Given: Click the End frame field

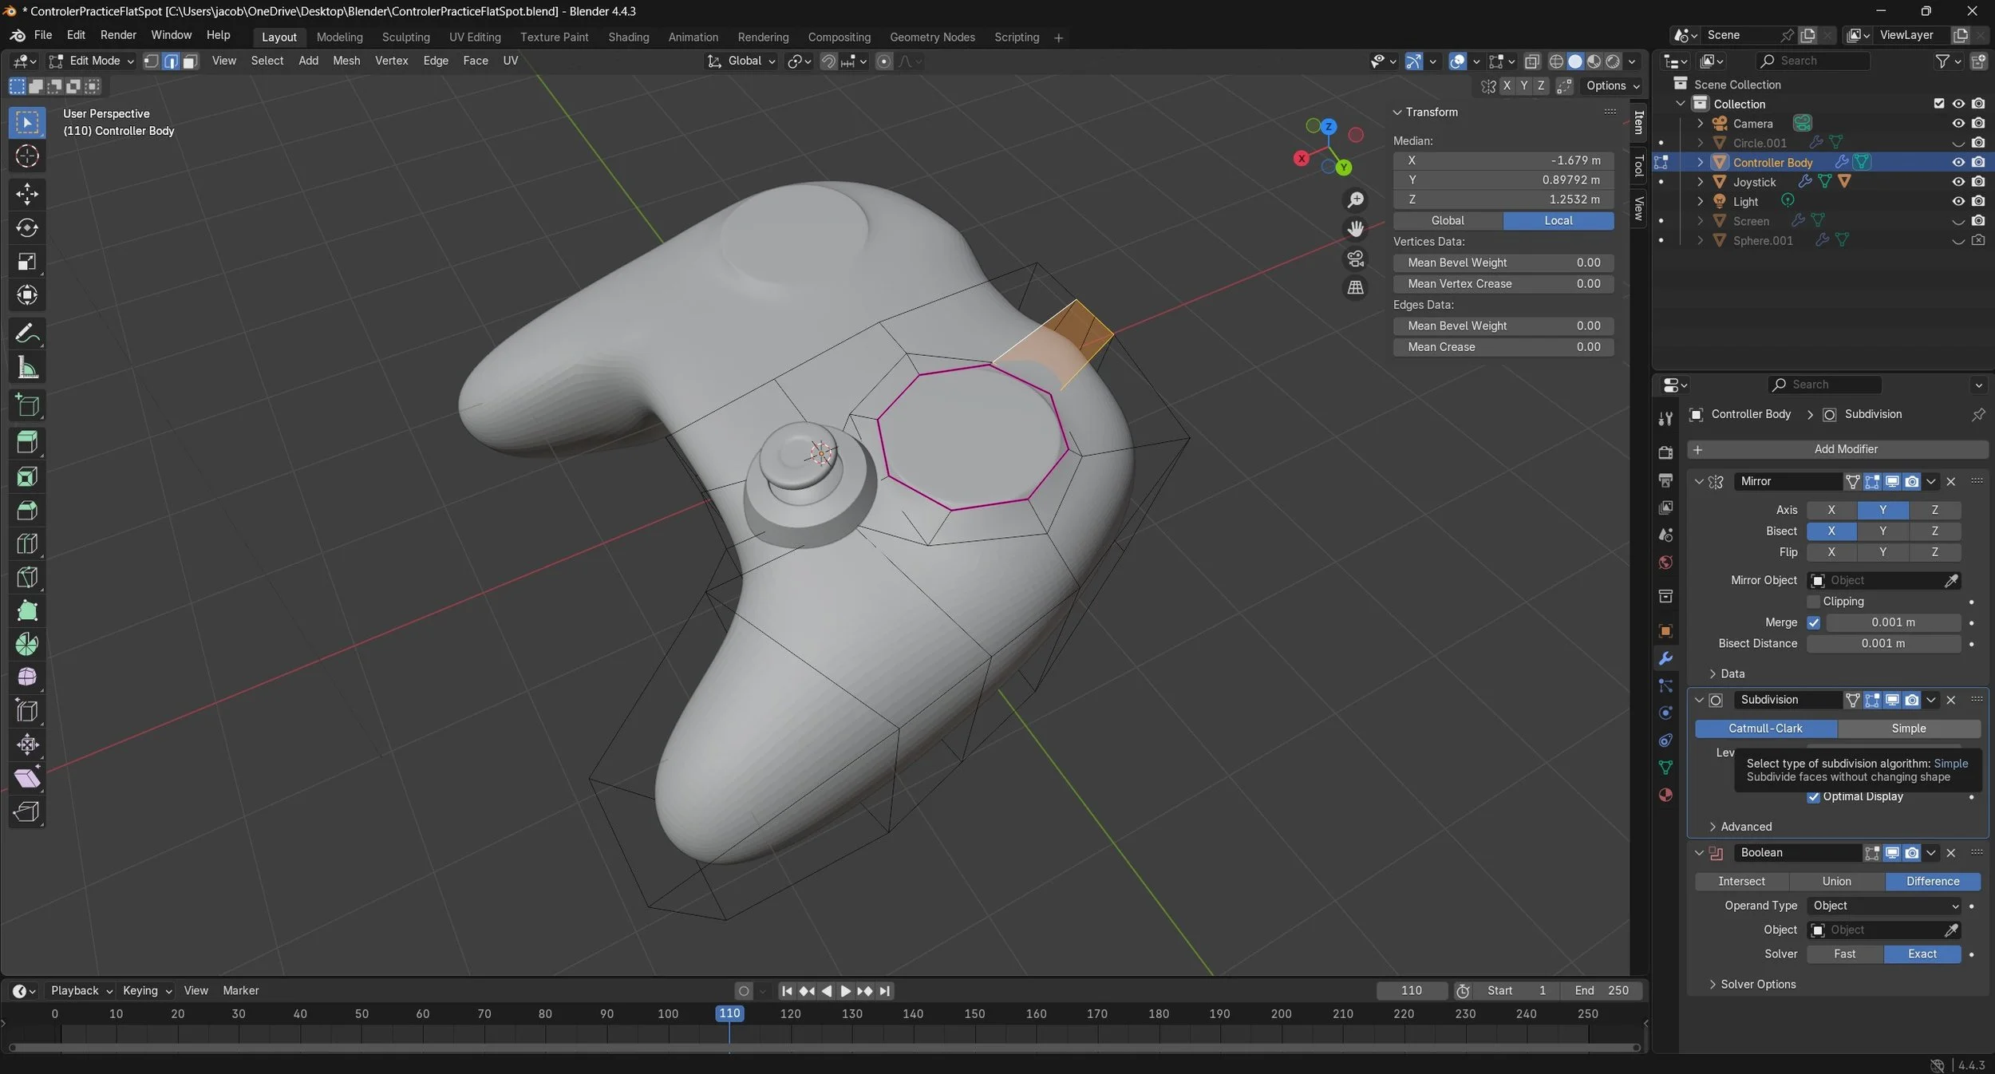Looking at the screenshot, I should coord(1602,990).
